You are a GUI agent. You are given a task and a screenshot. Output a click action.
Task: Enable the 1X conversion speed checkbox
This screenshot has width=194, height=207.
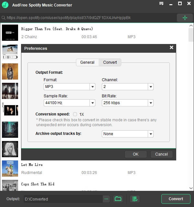(75, 114)
